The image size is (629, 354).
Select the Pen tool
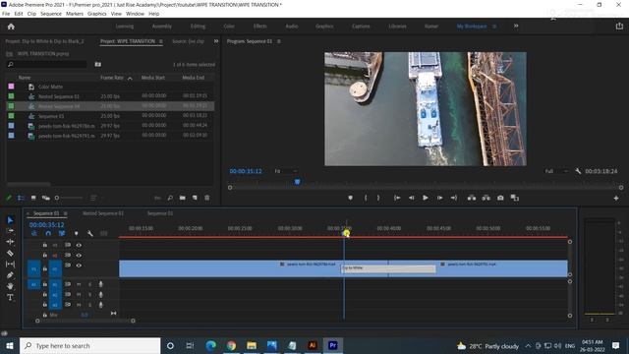(x=10, y=275)
